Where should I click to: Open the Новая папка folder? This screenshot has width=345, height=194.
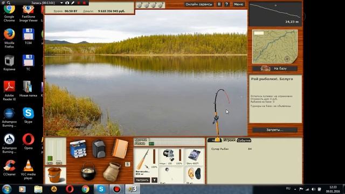(29, 89)
